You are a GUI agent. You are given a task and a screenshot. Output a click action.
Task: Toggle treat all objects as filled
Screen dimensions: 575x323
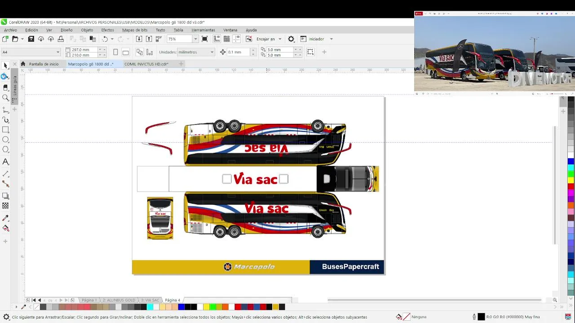[x=310, y=52]
